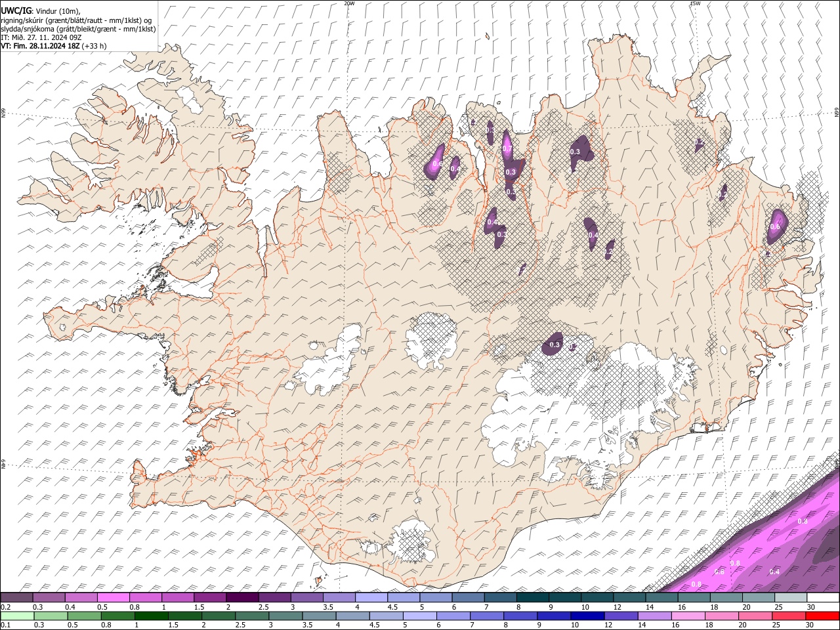The height and width of the screenshot is (630, 840).
Task: Click the '15W' longitude label
Action: click(695, 3)
